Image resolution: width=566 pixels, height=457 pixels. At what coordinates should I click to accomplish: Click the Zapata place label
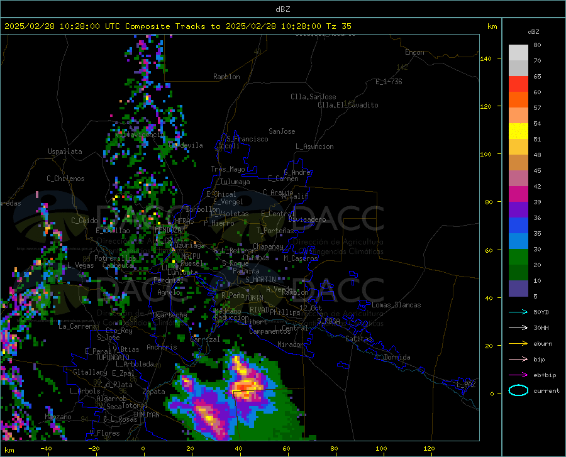pos(154,392)
